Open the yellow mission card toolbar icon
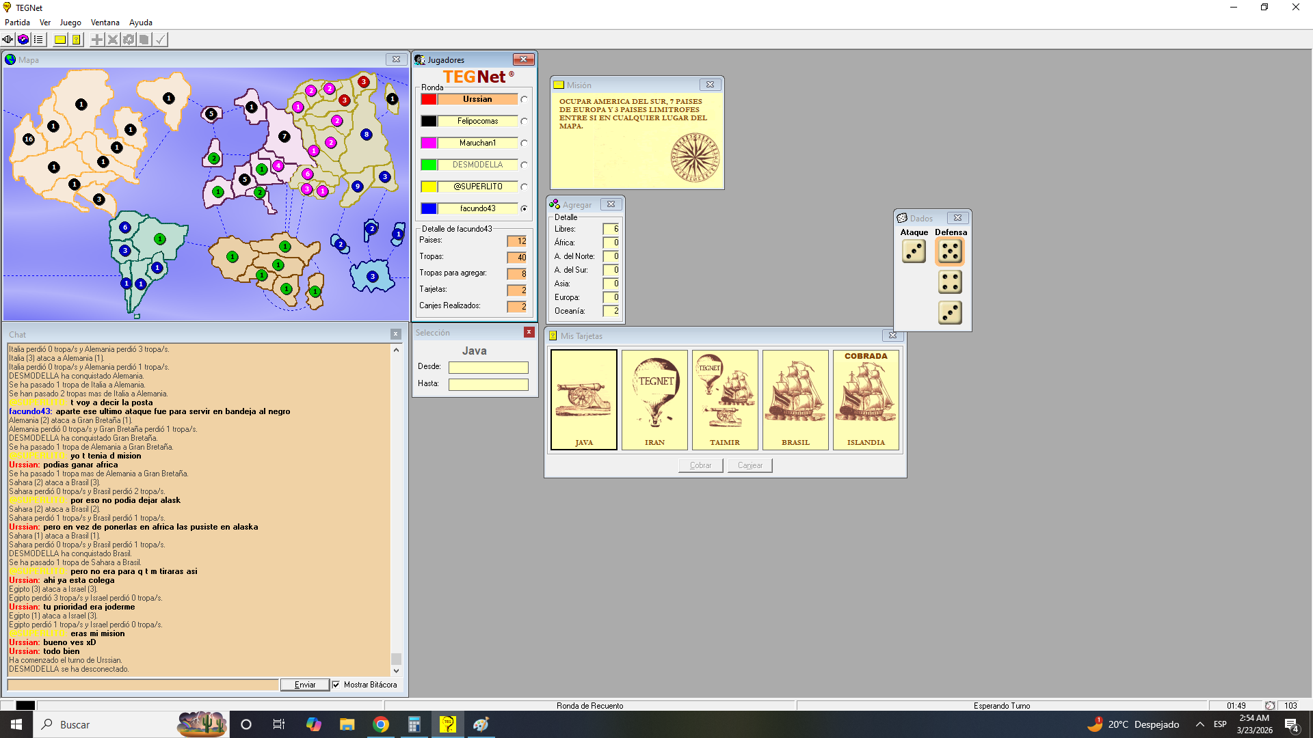The width and height of the screenshot is (1313, 738). (60, 40)
